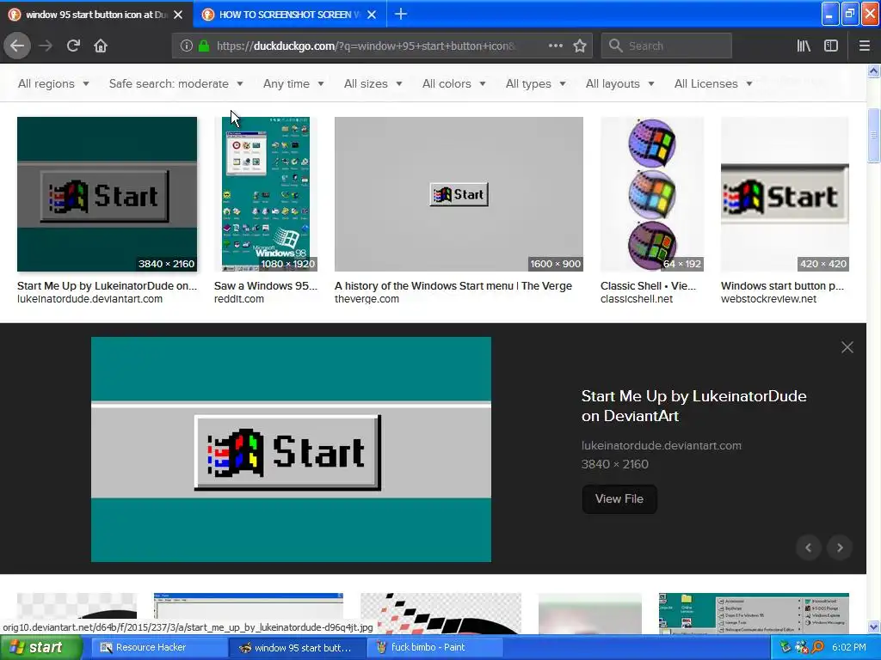Click the View File button
This screenshot has height=660, width=881.
pyautogui.click(x=619, y=499)
